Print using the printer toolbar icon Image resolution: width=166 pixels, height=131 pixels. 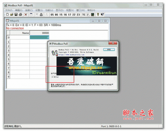pyautogui.click(x=20, y=14)
